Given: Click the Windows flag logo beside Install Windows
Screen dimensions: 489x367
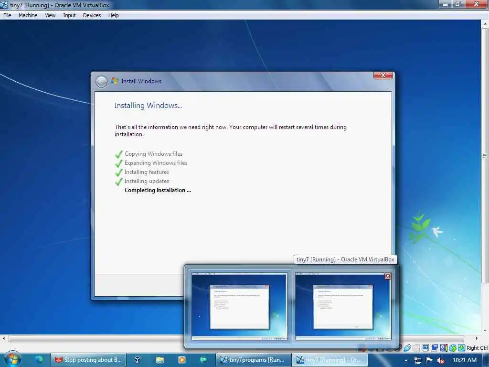Looking at the screenshot, I should [x=115, y=81].
